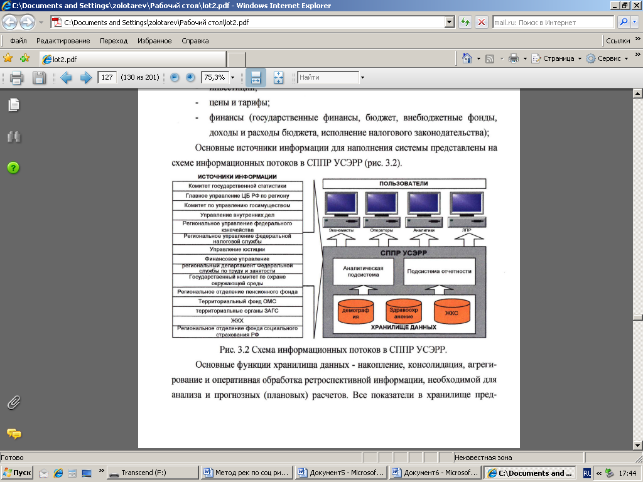Open the address bar dropdown arrow
The width and height of the screenshot is (643, 482).
450,22
